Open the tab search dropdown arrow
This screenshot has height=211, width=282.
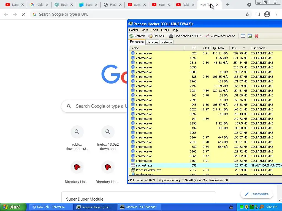pos(249,5)
